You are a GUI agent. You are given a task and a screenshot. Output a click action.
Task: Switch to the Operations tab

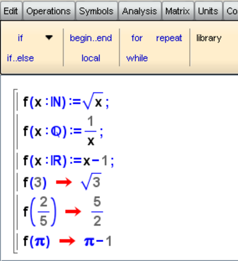click(x=48, y=11)
